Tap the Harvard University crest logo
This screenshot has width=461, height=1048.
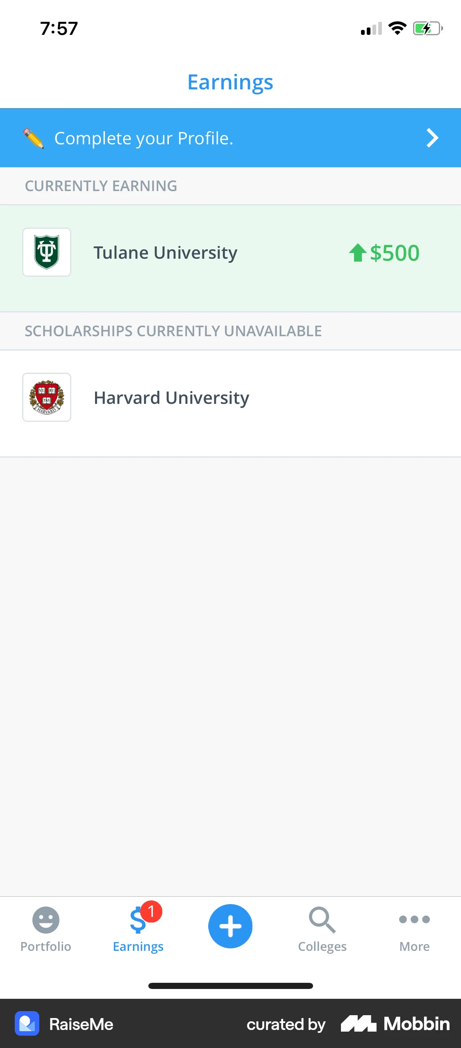tap(47, 397)
